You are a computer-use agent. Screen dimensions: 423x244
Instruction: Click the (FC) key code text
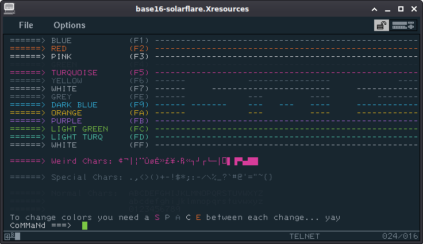pos(139,129)
